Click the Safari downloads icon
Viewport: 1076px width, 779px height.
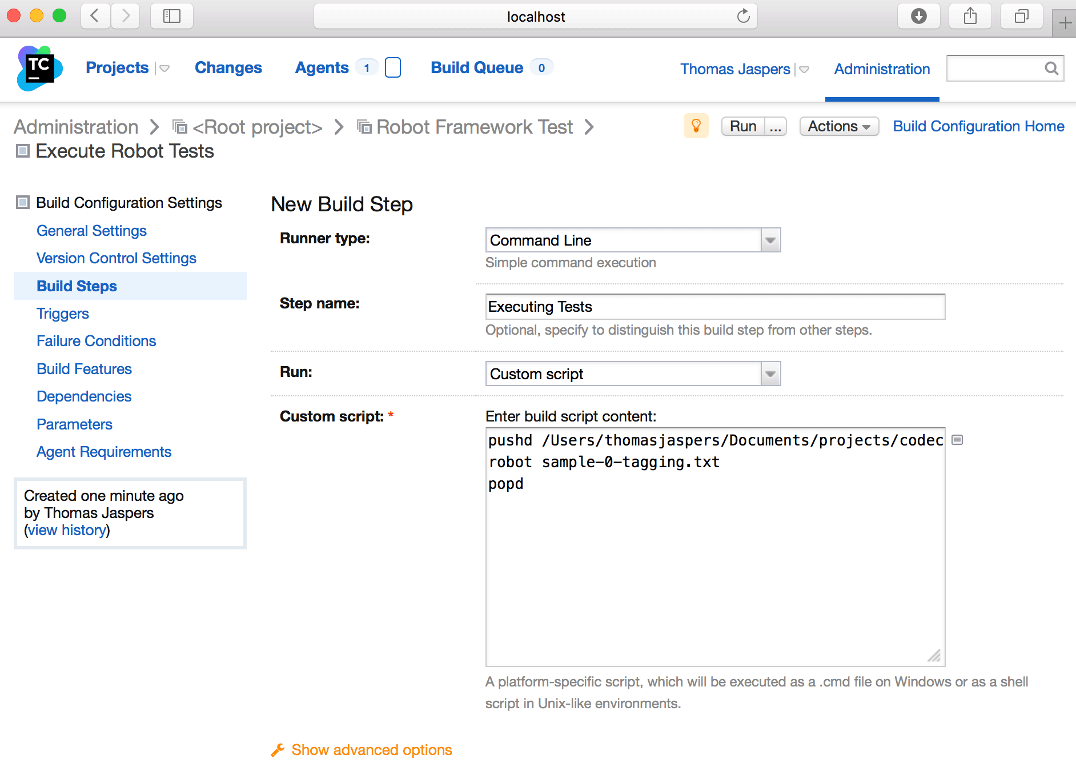point(918,16)
